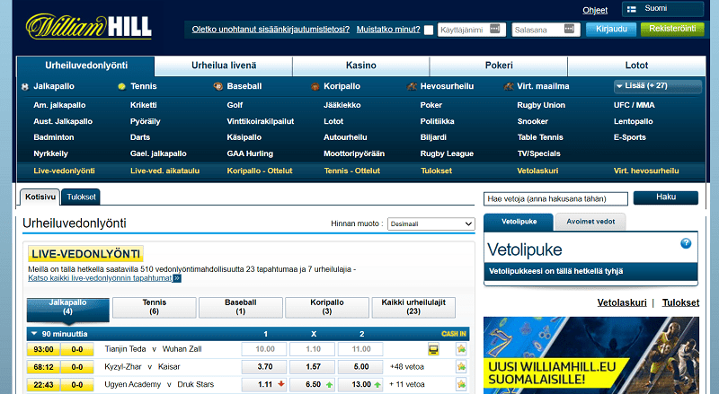Open the Suomi language dropdown
719x394 pixels.
point(662,9)
